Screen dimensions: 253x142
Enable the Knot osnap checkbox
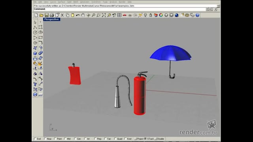pos(125,139)
